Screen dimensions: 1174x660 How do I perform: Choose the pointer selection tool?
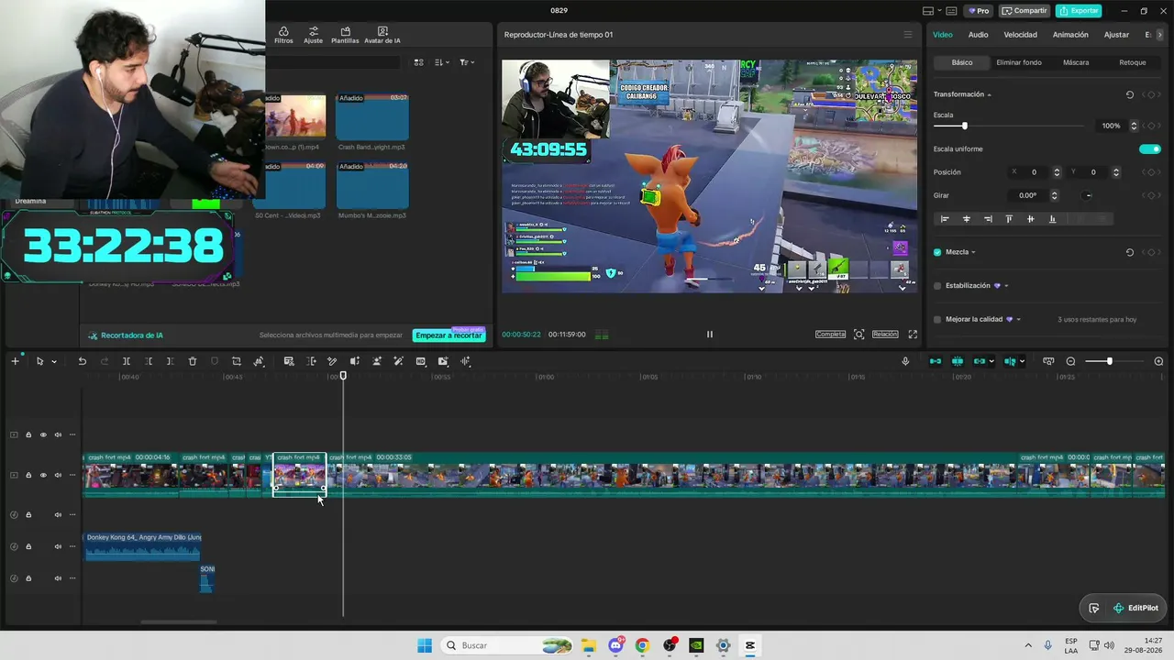coord(39,361)
